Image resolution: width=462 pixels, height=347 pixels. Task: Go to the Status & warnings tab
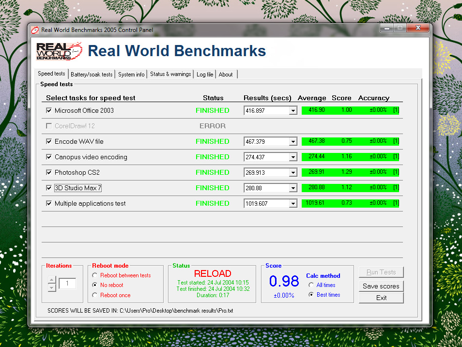[170, 75]
